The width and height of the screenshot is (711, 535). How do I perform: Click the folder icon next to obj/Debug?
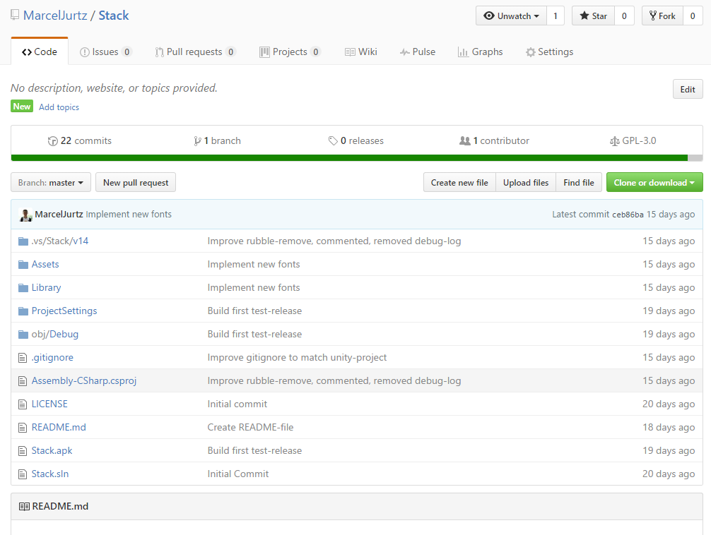pyautogui.click(x=23, y=335)
